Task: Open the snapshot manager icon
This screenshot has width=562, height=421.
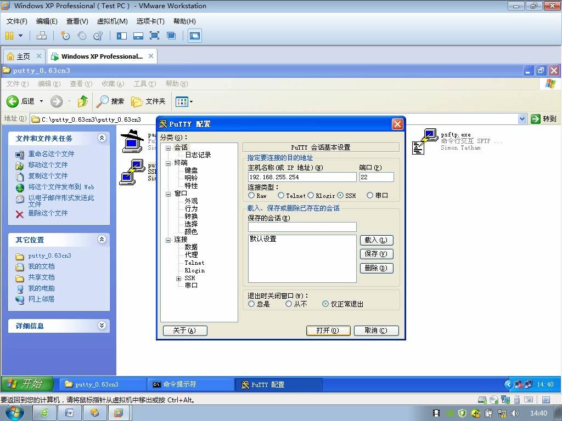Action: click(98, 36)
